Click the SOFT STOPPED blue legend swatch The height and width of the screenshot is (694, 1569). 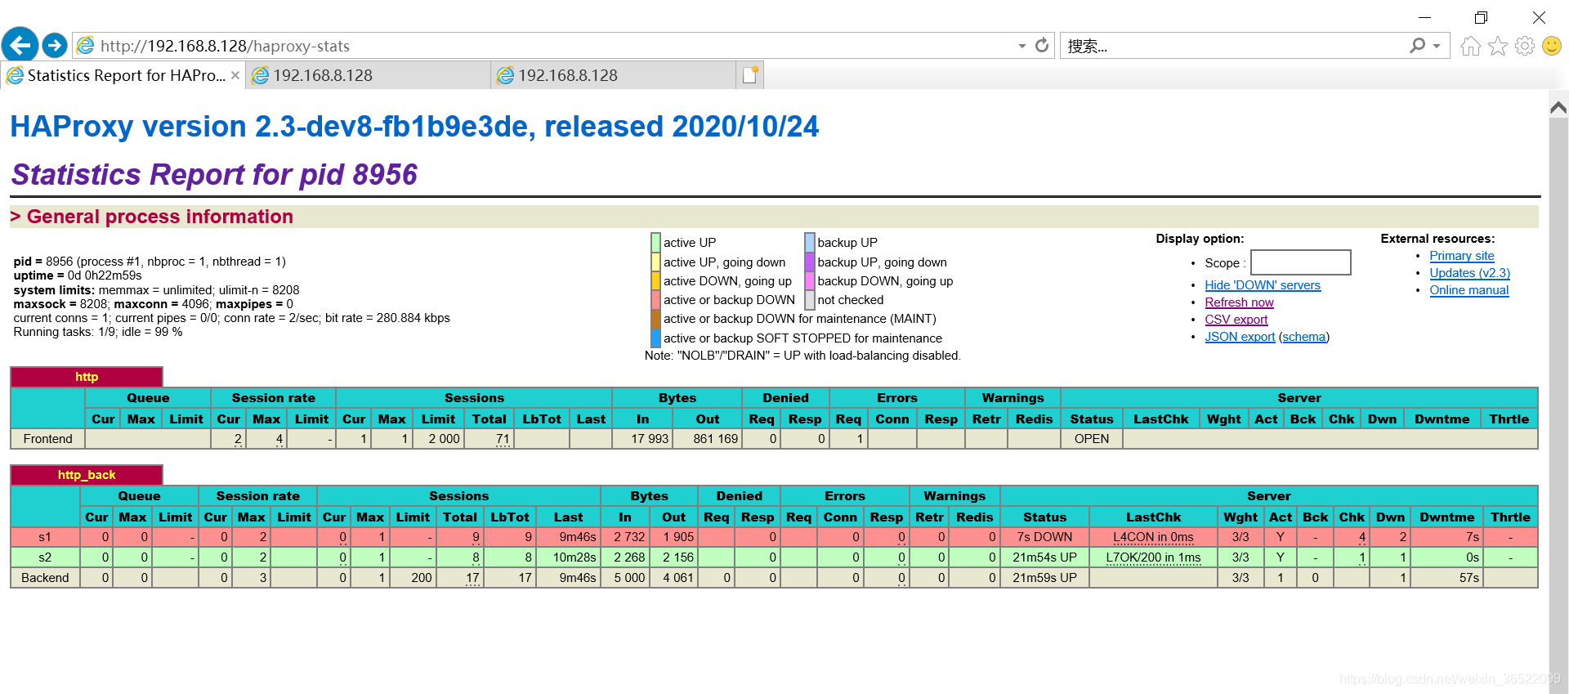click(x=655, y=338)
